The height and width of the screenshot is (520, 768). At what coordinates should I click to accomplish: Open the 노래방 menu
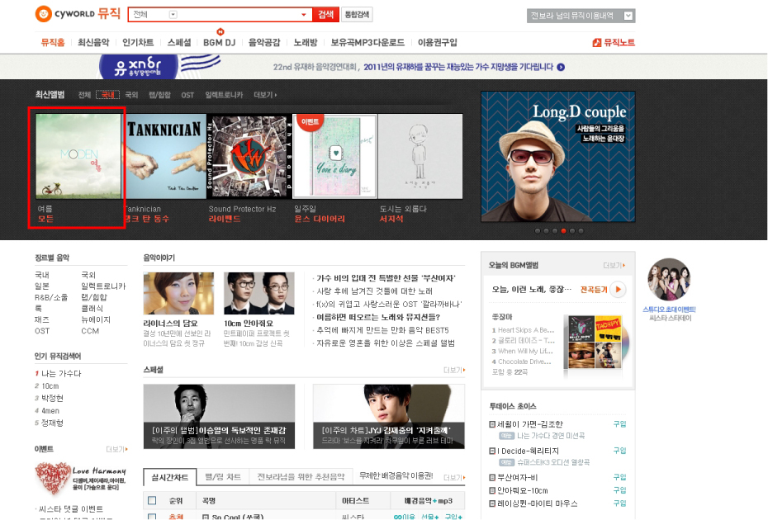(x=306, y=43)
